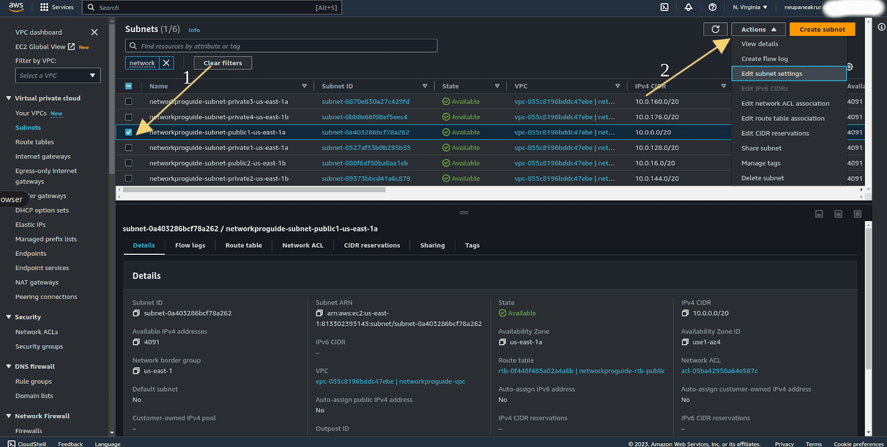Select checkbox for networkproguide-subnet-private3-us-east-1a

pos(129,101)
